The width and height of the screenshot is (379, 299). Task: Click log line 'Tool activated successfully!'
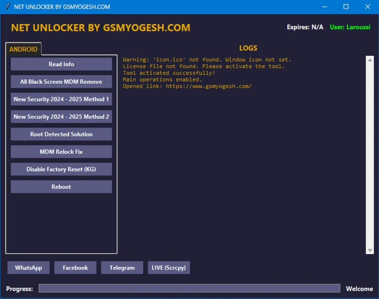[169, 73]
